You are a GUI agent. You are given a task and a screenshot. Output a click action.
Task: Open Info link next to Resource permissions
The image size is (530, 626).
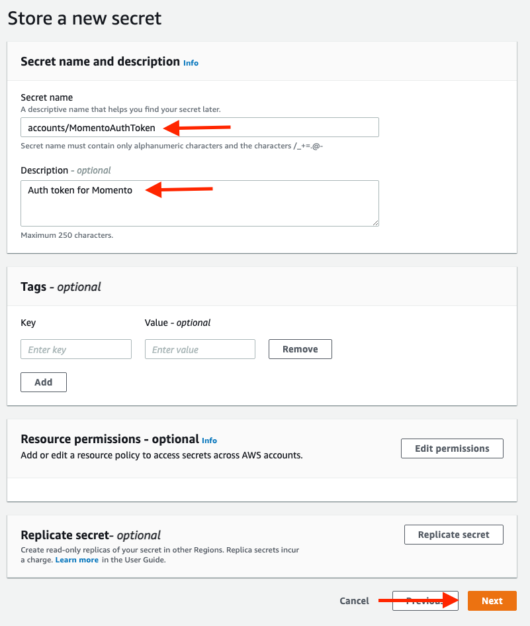click(x=209, y=441)
